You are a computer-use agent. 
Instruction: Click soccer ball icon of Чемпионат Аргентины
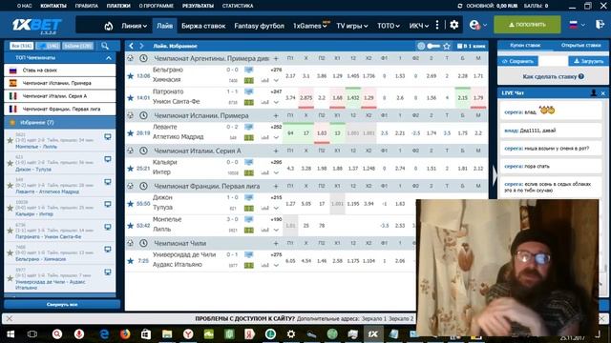click(x=130, y=58)
